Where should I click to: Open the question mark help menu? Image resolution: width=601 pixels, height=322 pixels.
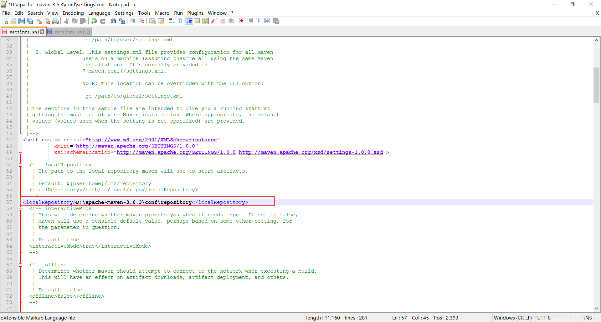click(x=232, y=13)
